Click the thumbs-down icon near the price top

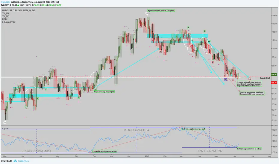(147, 13)
